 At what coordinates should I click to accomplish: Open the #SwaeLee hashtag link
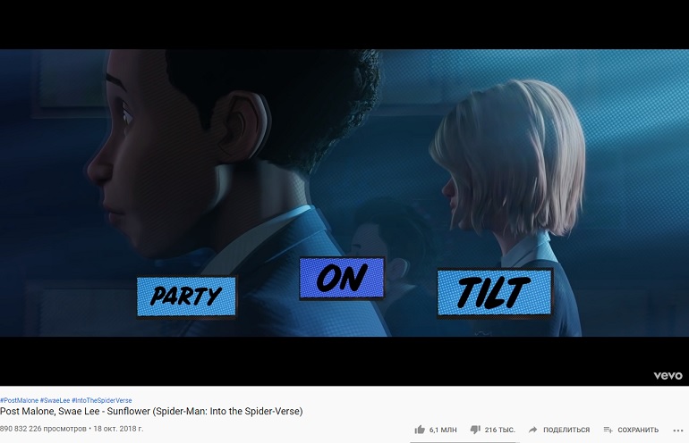(55, 400)
